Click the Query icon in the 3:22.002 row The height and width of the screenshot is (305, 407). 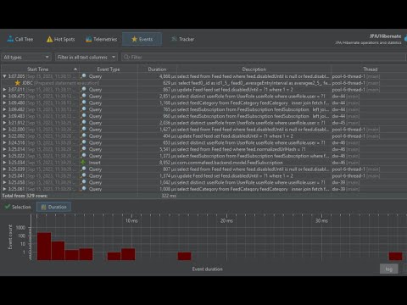pos(84,136)
